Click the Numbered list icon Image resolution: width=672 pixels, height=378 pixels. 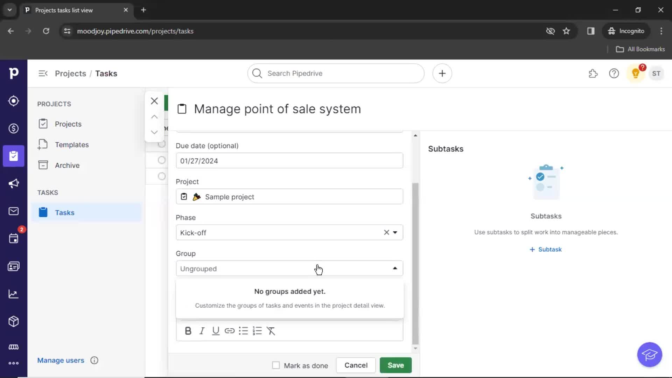click(x=257, y=330)
